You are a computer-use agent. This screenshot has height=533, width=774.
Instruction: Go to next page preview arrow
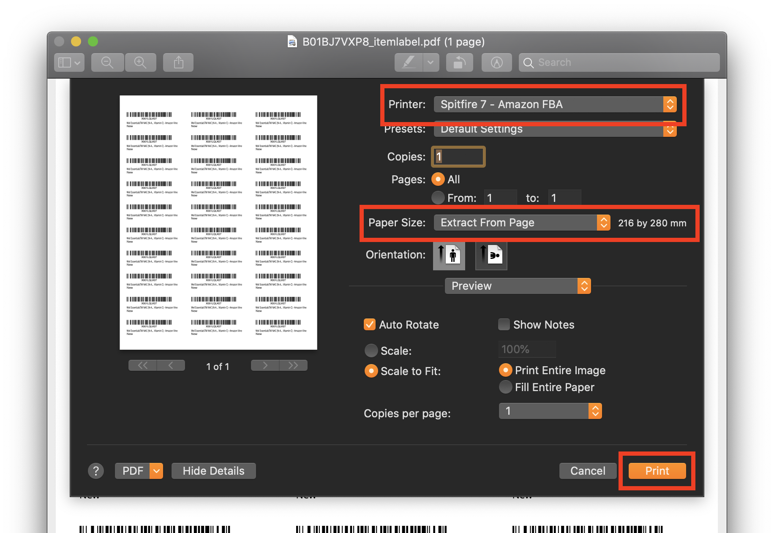point(265,365)
